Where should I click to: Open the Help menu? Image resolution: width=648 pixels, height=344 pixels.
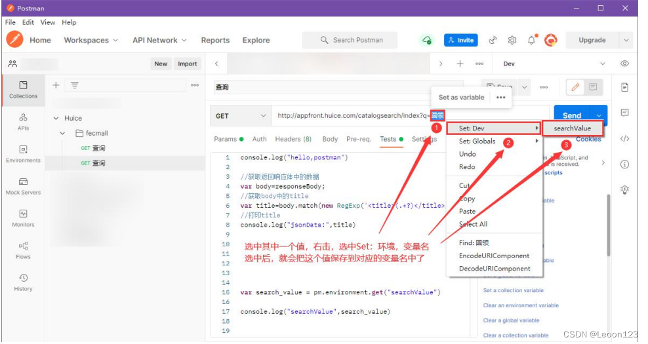pyautogui.click(x=69, y=22)
